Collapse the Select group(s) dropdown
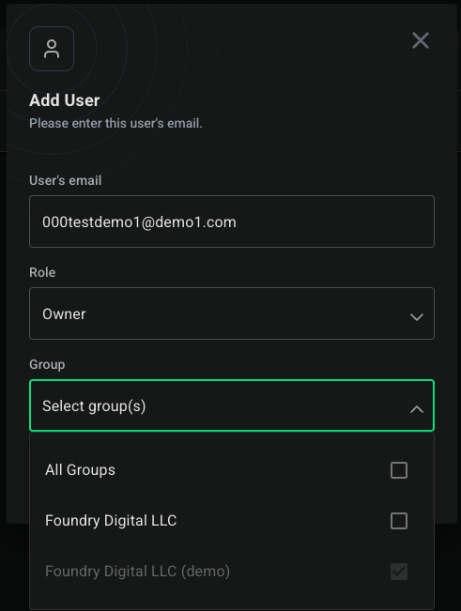Image resolution: width=461 pixels, height=611 pixels. pyautogui.click(x=232, y=405)
